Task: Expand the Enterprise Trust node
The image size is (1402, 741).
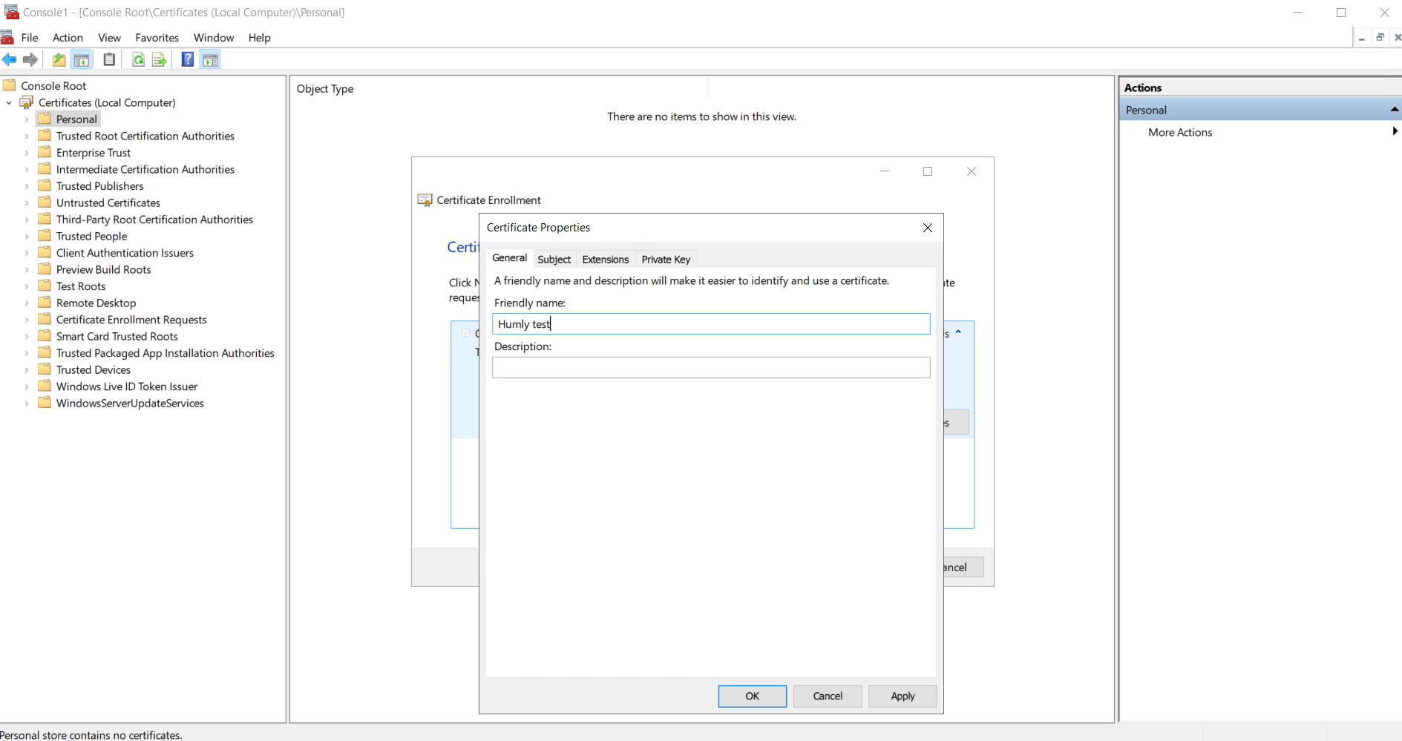Action: tap(27, 153)
